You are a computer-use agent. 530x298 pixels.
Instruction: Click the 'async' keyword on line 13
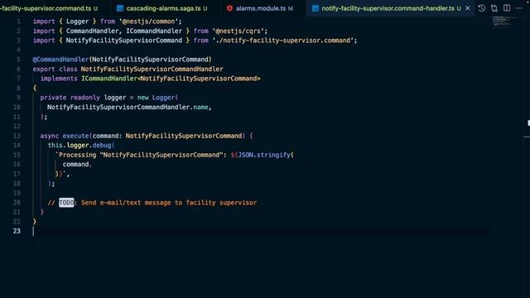pos(50,136)
